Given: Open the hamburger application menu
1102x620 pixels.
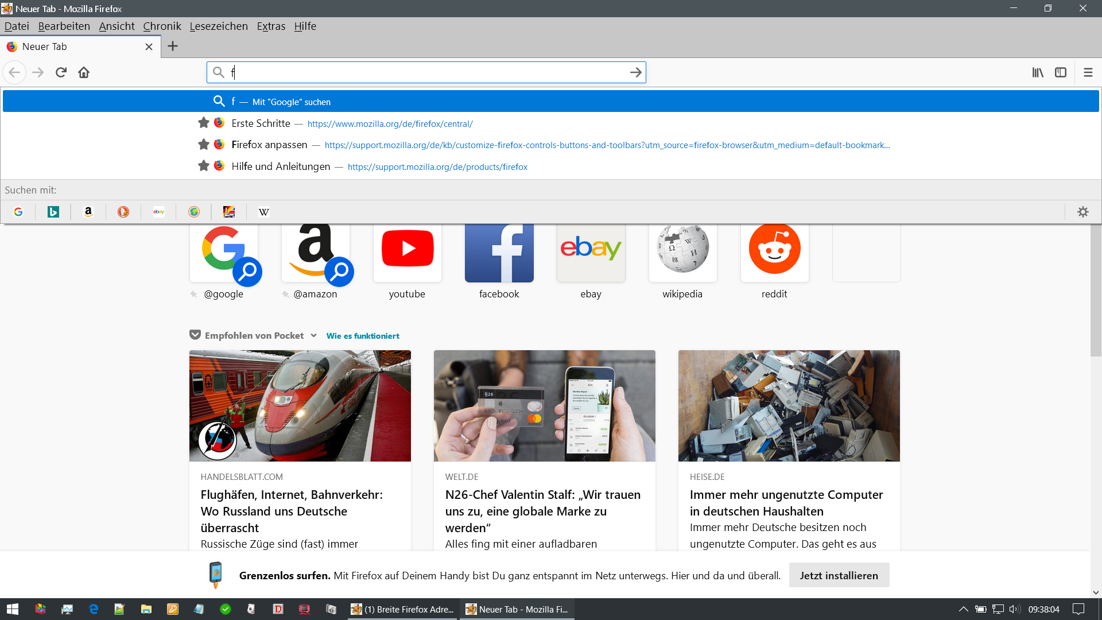Looking at the screenshot, I should point(1088,72).
